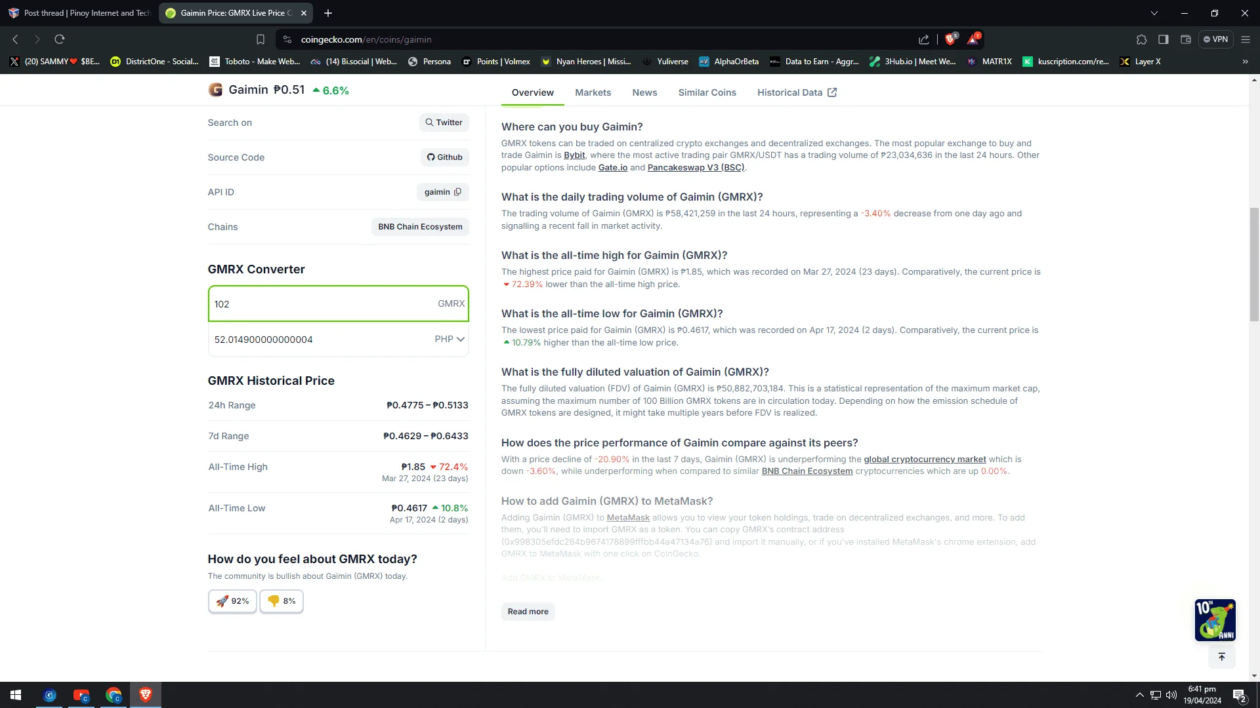
Task: Open Brave Shields lion icon
Action: click(950, 39)
